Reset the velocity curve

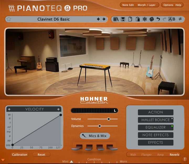pyautogui.click(x=41, y=155)
